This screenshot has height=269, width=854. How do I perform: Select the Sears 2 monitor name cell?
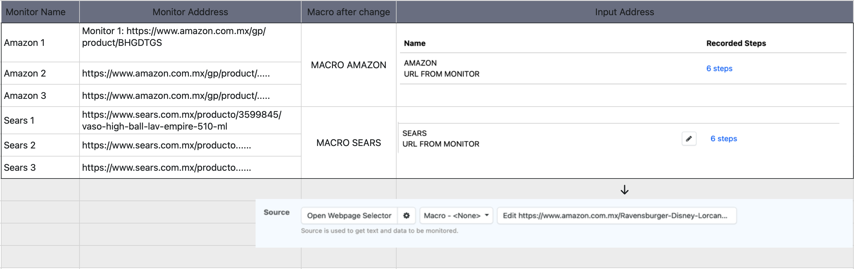tap(40, 145)
